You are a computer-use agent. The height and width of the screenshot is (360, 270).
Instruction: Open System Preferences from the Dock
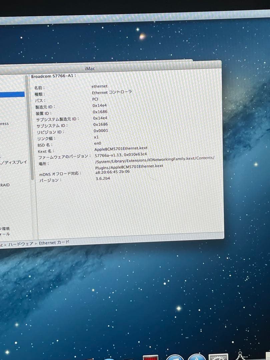point(218,357)
